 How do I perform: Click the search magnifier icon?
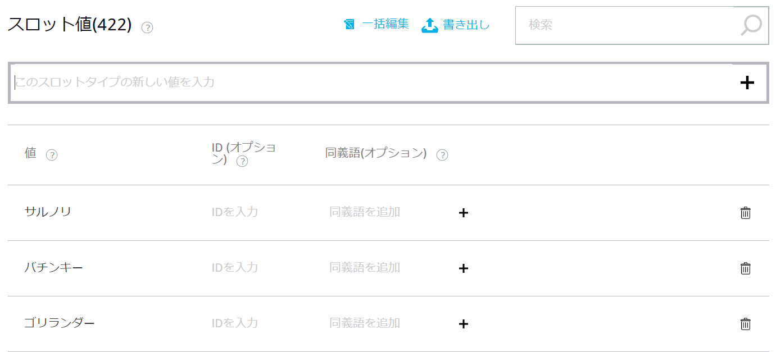click(x=751, y=25)
